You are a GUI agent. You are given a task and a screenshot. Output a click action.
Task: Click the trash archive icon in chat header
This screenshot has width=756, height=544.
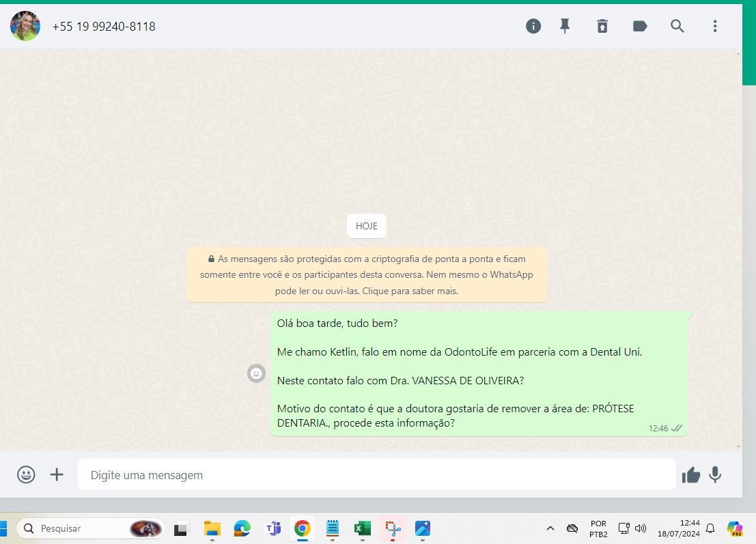(x=602, y=26)
